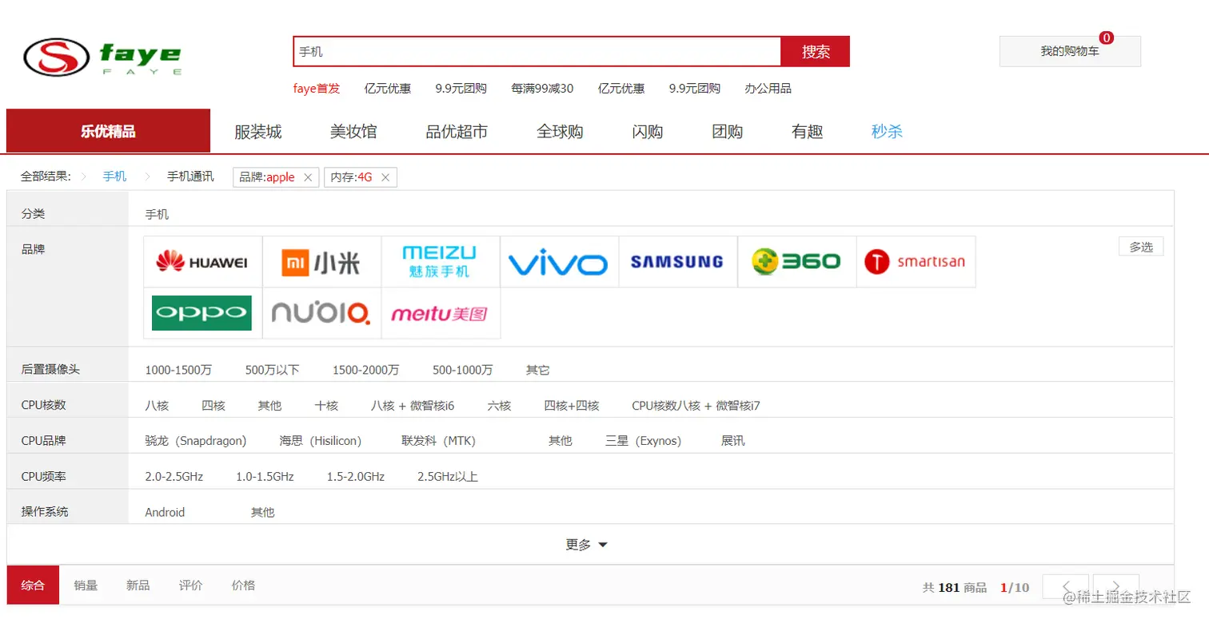Viewport: 1209px width, 623px height.
Task: Click the 手机 breadcrumb link
Action: click(x=114, y=177)
